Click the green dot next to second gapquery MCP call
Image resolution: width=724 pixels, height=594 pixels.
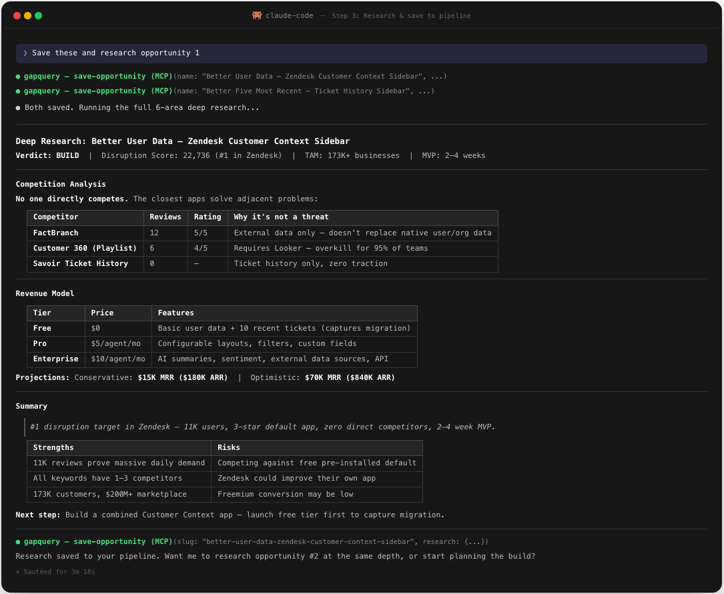tap(18, 91)
